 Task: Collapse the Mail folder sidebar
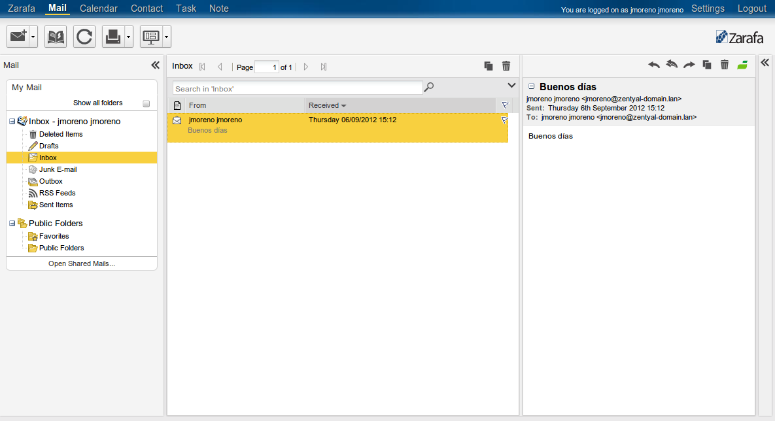[155, 65]
